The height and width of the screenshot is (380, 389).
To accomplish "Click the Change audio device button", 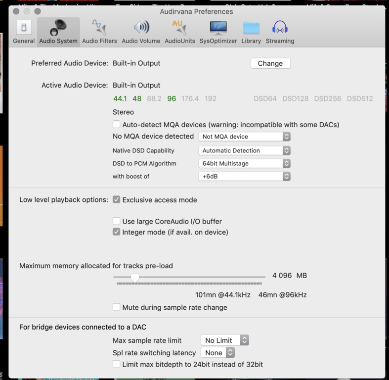I will pos(270,63).
